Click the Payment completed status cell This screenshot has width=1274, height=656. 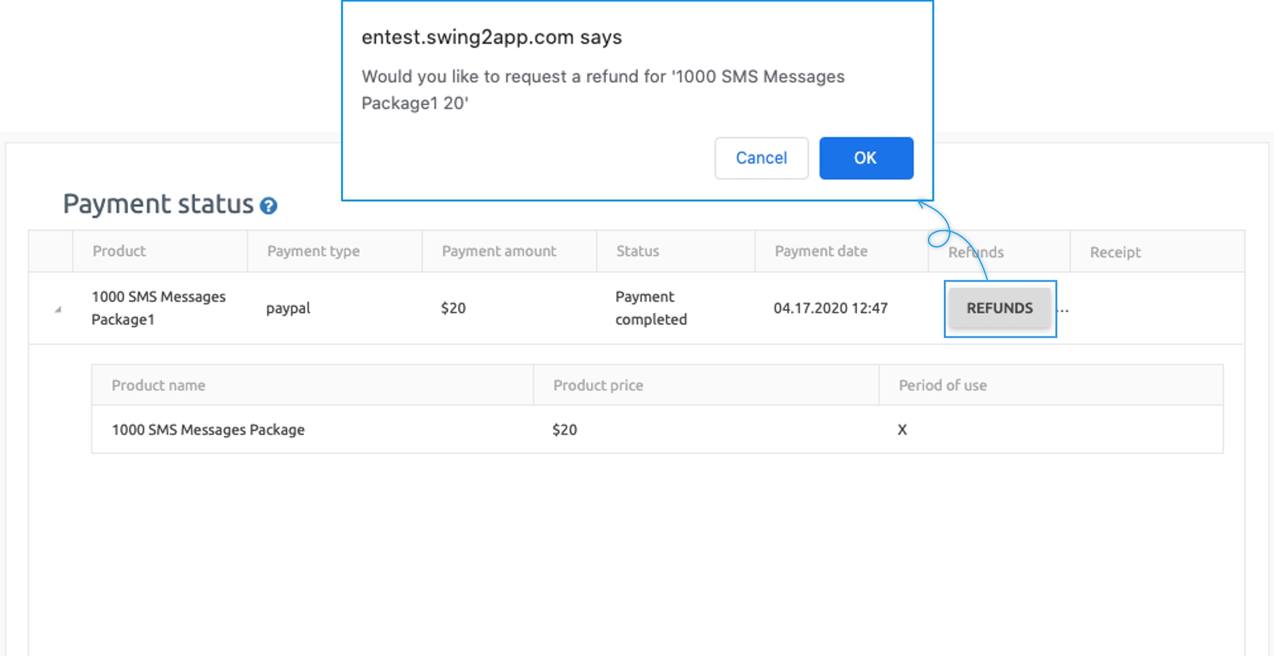pyautogui.click(x=651, y=308)
